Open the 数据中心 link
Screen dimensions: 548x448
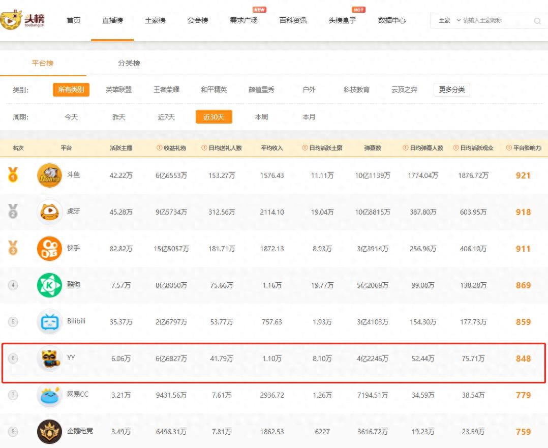(x=391, y=20)
